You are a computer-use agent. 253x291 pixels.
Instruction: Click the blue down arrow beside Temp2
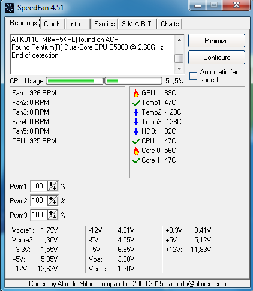point(136,112)
